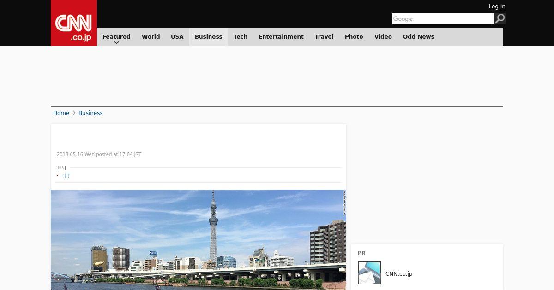Focus the Google search field
Viewport: 554px width, 290px height.
(x=443, y=18)
